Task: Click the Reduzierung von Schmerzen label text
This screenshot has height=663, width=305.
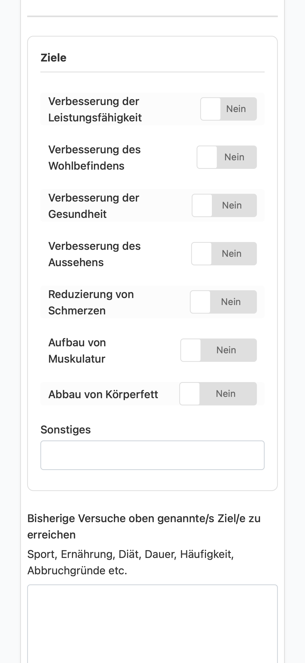Action: 91,302
